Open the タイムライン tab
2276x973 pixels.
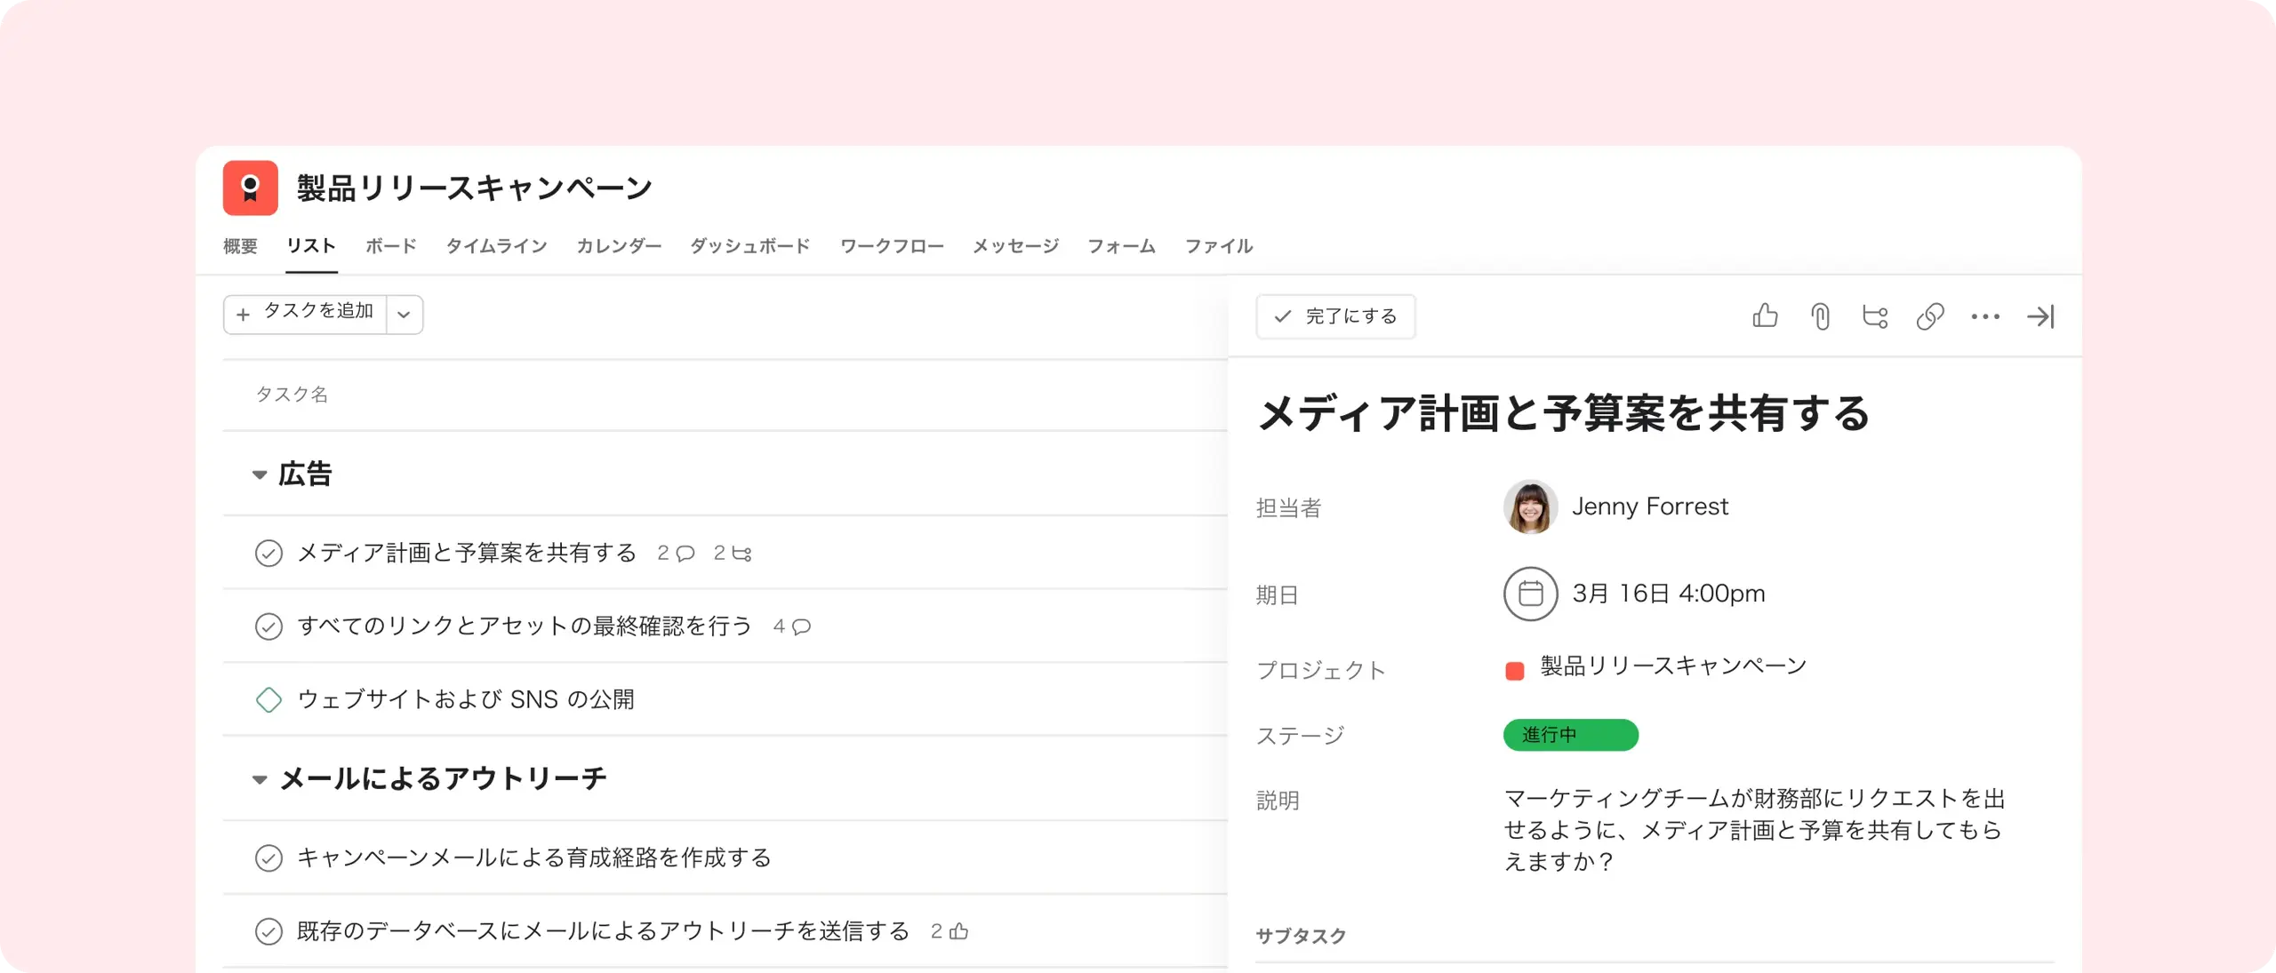(x=496, y=246)
